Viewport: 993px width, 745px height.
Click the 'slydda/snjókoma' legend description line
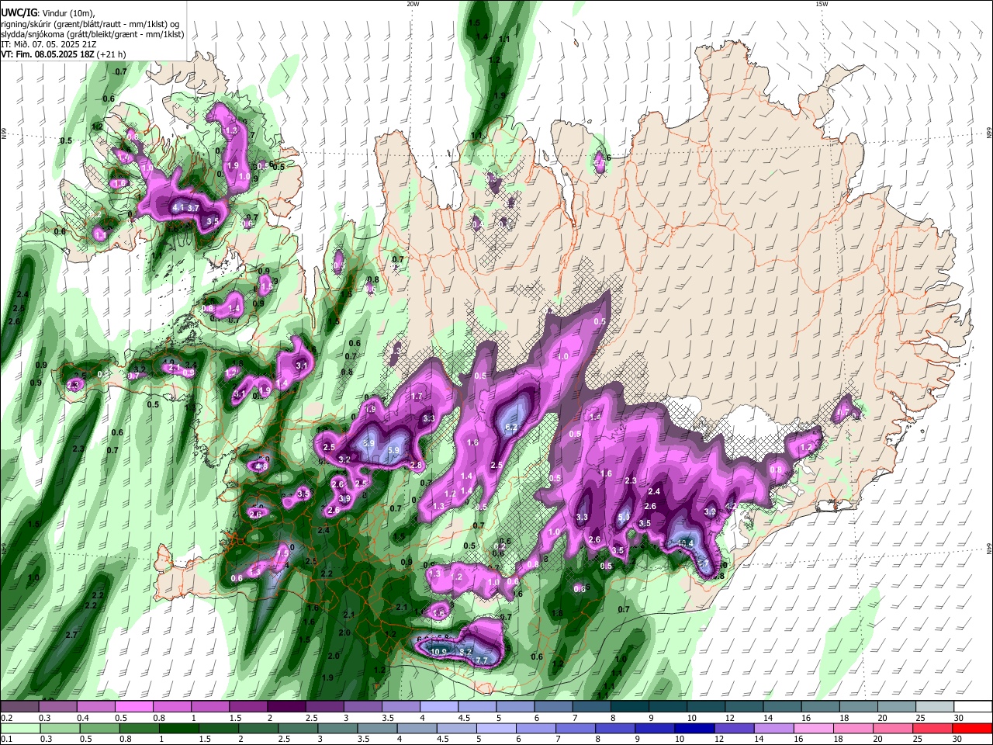[x=92, y=34]
